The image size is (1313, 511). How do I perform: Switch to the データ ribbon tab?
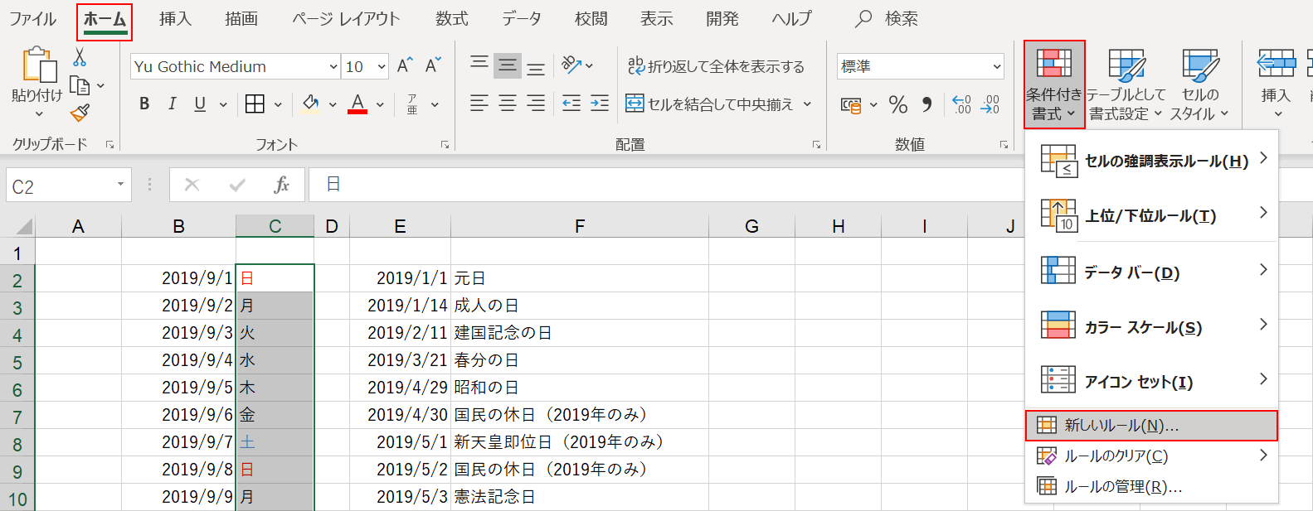click(x=522, y=19)
